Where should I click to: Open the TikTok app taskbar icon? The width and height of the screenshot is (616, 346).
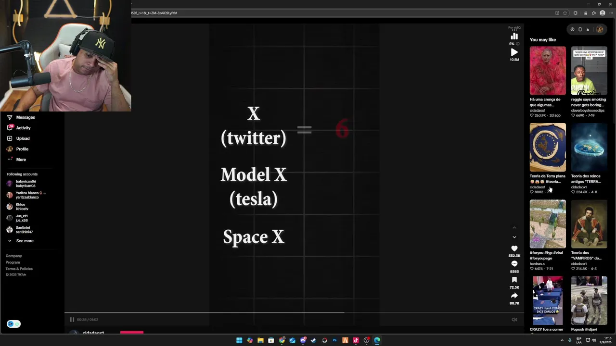pos(356,340)
